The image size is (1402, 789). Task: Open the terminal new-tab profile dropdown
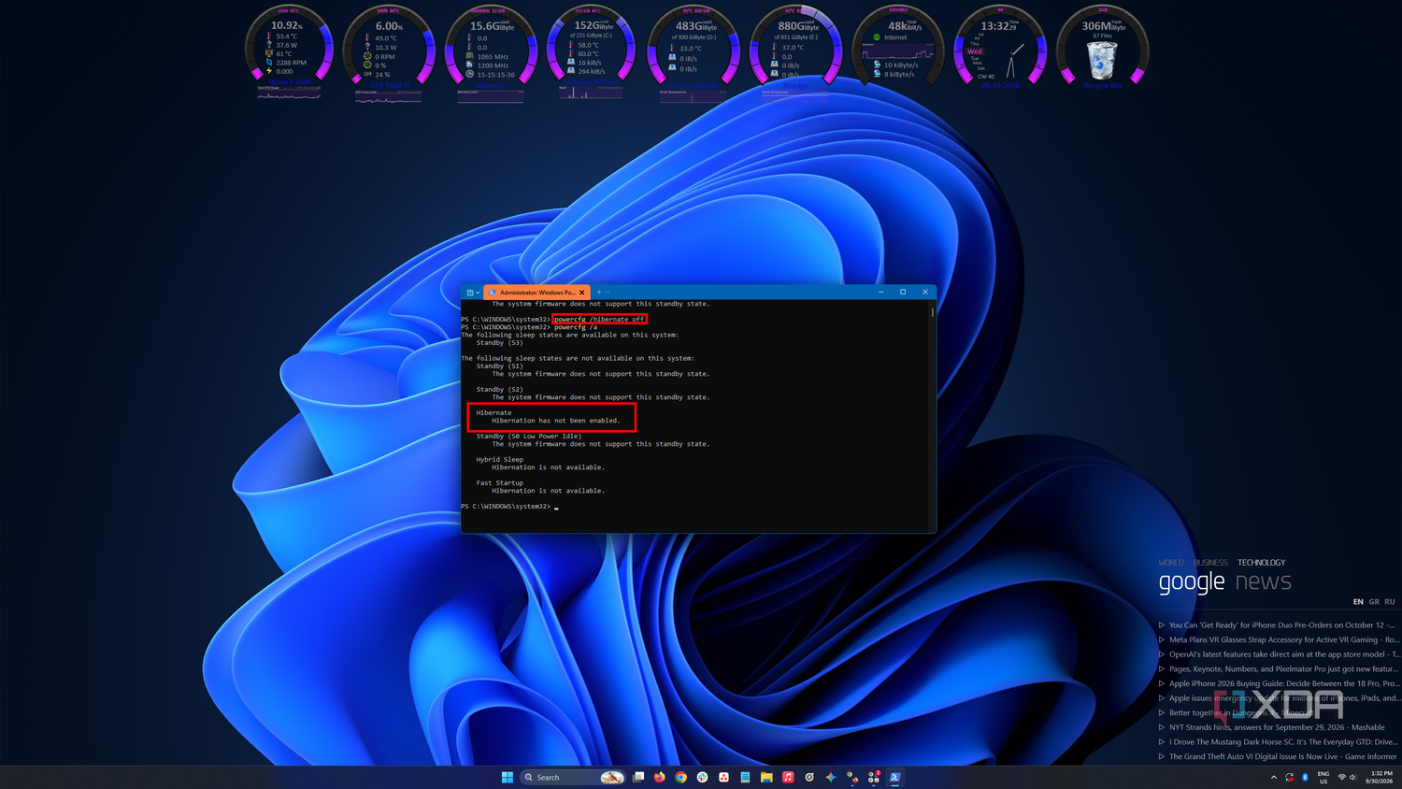608,293
